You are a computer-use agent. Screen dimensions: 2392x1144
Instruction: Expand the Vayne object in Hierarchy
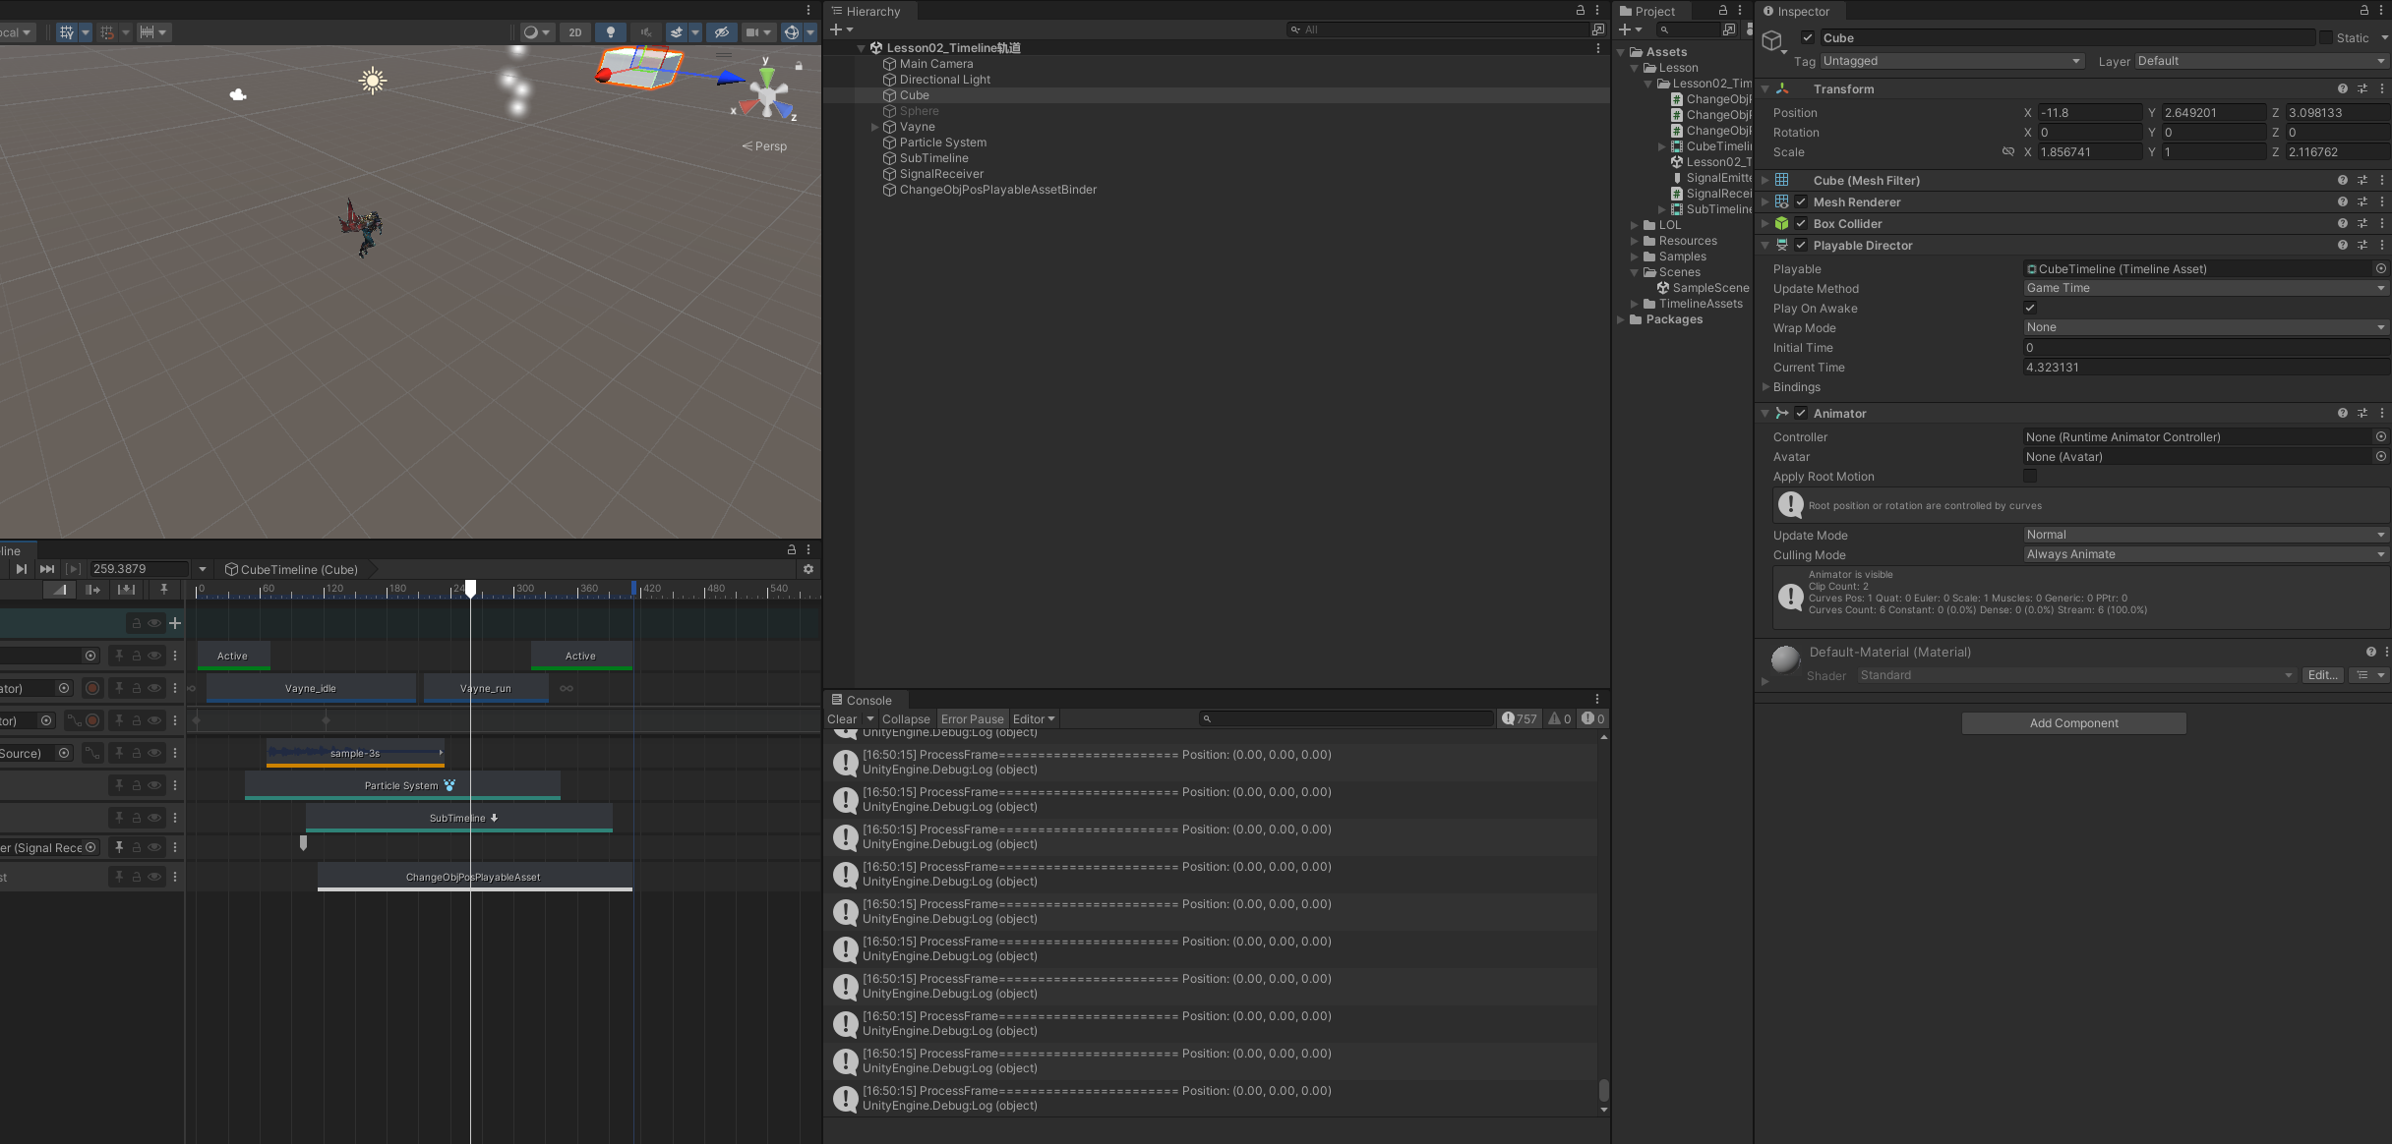(874, 127)
